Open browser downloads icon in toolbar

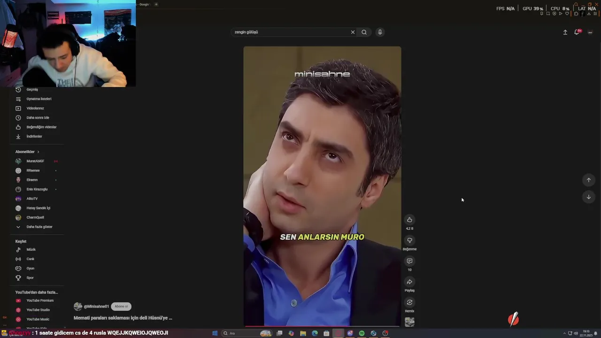point(589,14)
